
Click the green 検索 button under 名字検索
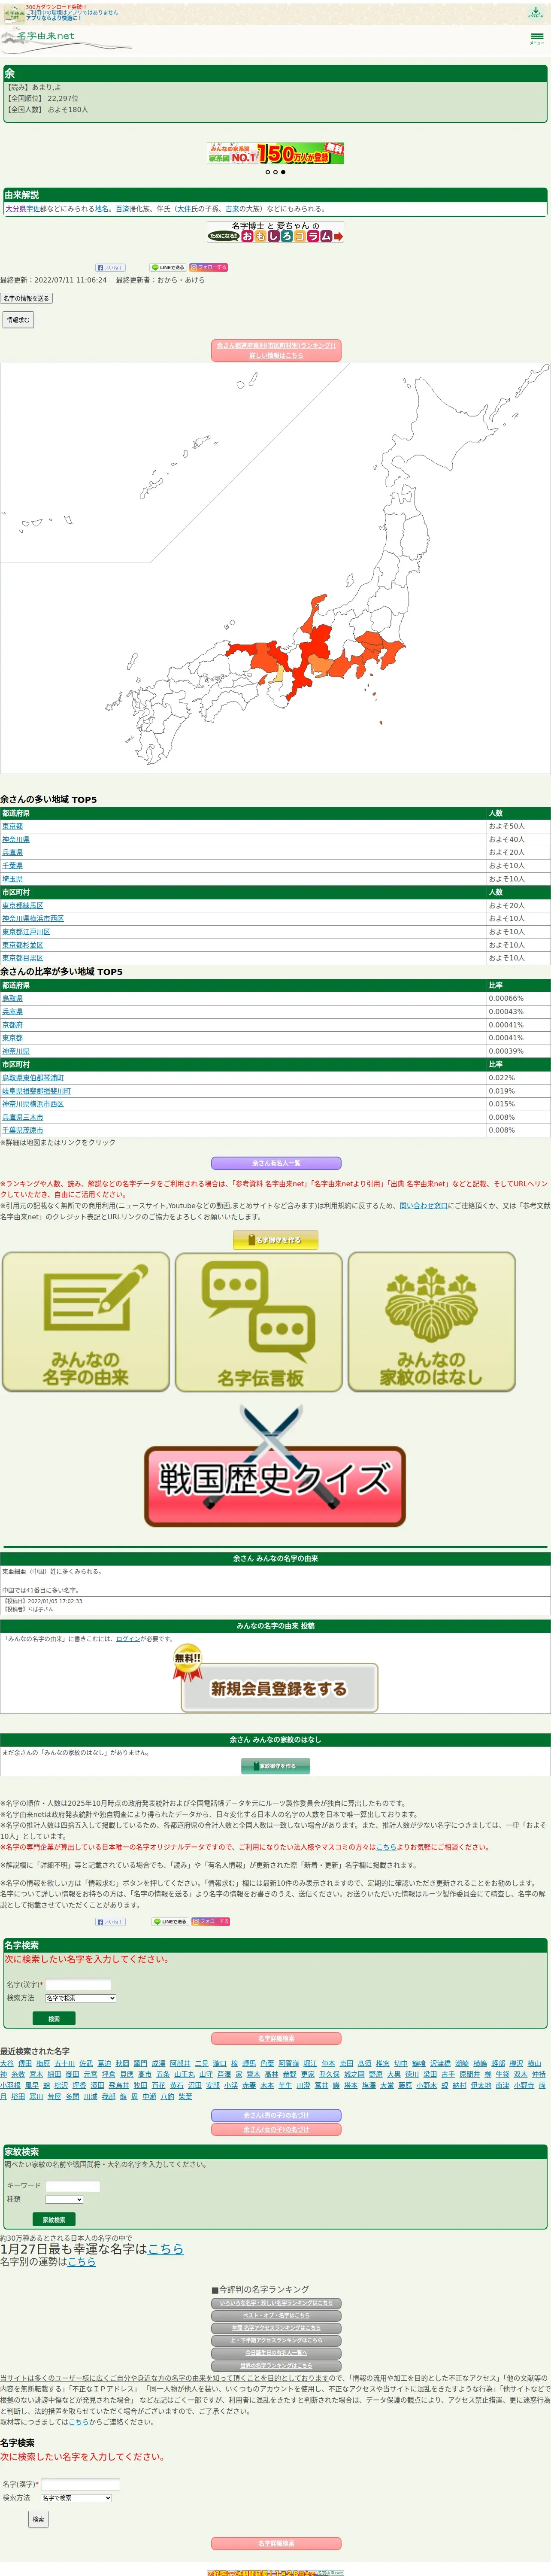tap(54, 2019)
